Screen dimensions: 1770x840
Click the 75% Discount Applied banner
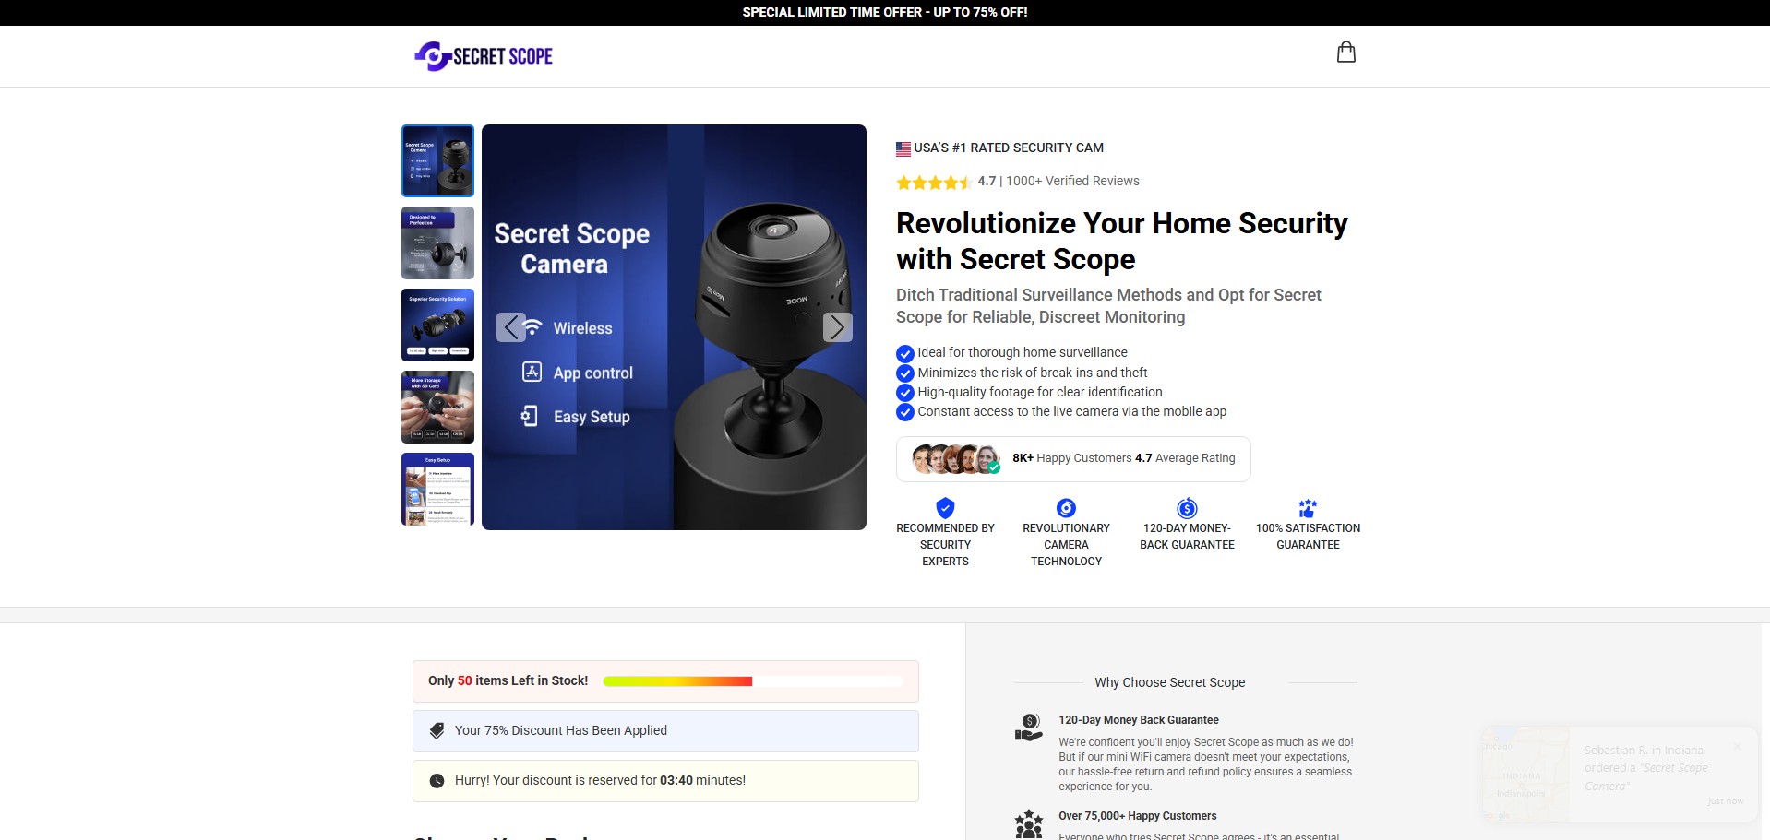pos(665,730)
